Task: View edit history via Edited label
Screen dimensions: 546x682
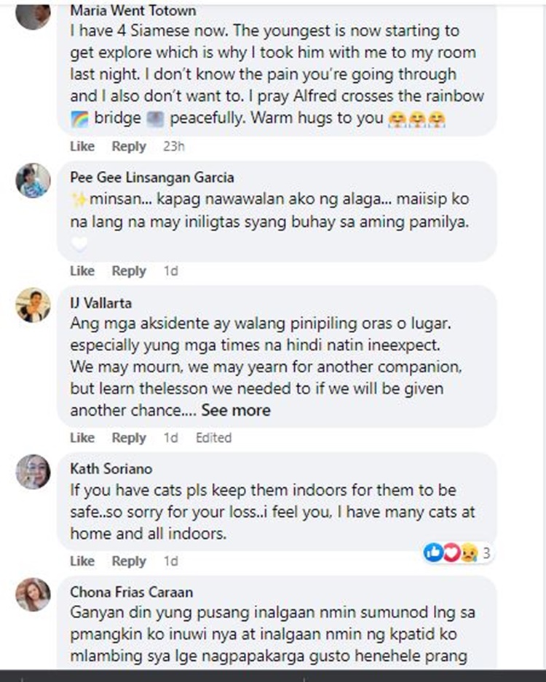Action: click(x=213, y=438)
